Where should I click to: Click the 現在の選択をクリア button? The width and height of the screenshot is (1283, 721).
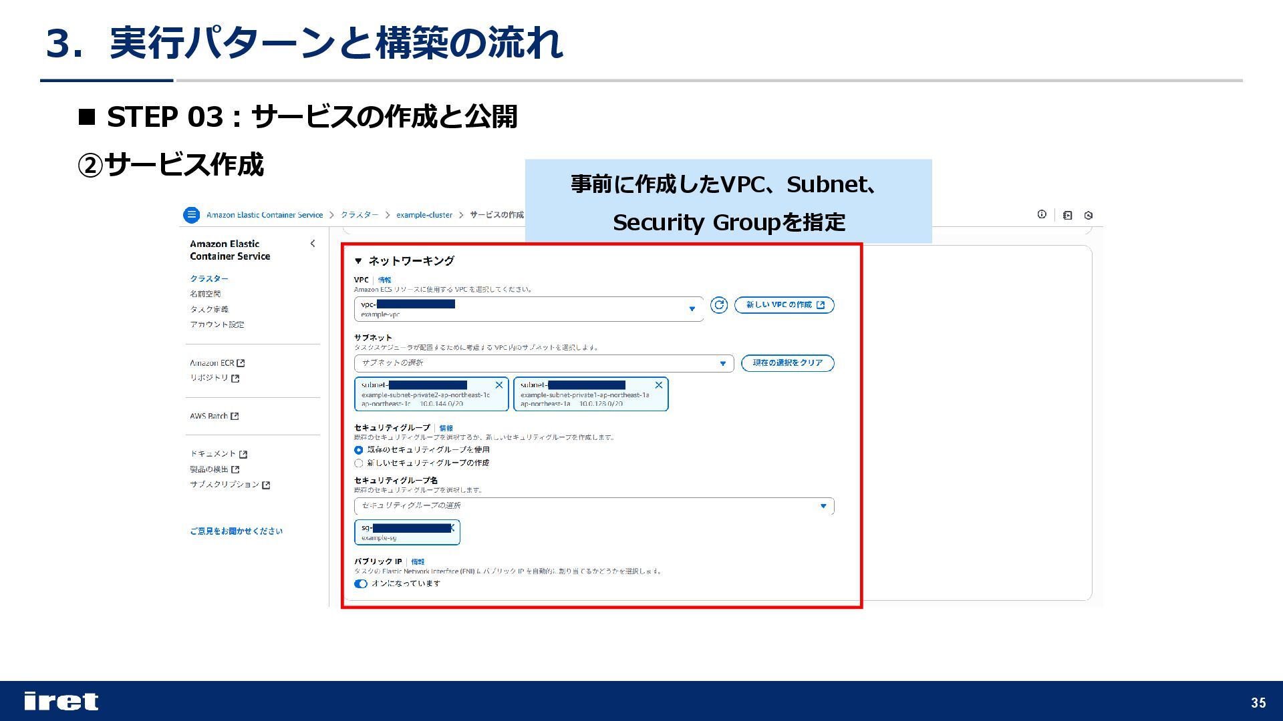tap(788, 363)
